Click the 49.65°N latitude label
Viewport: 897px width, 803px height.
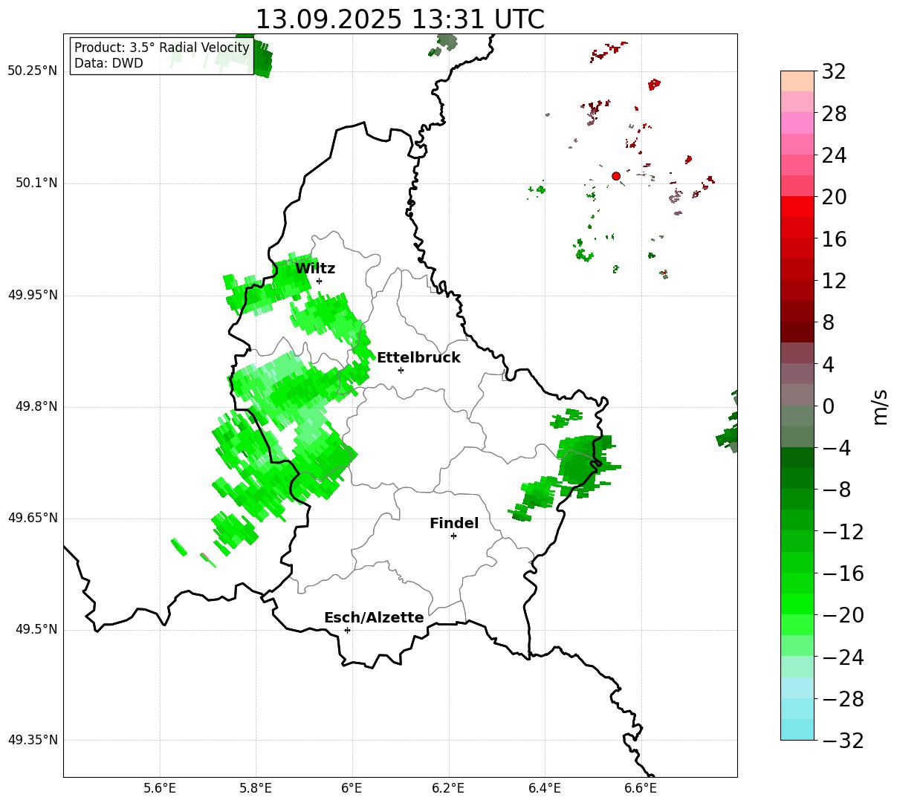pos(32,518)
